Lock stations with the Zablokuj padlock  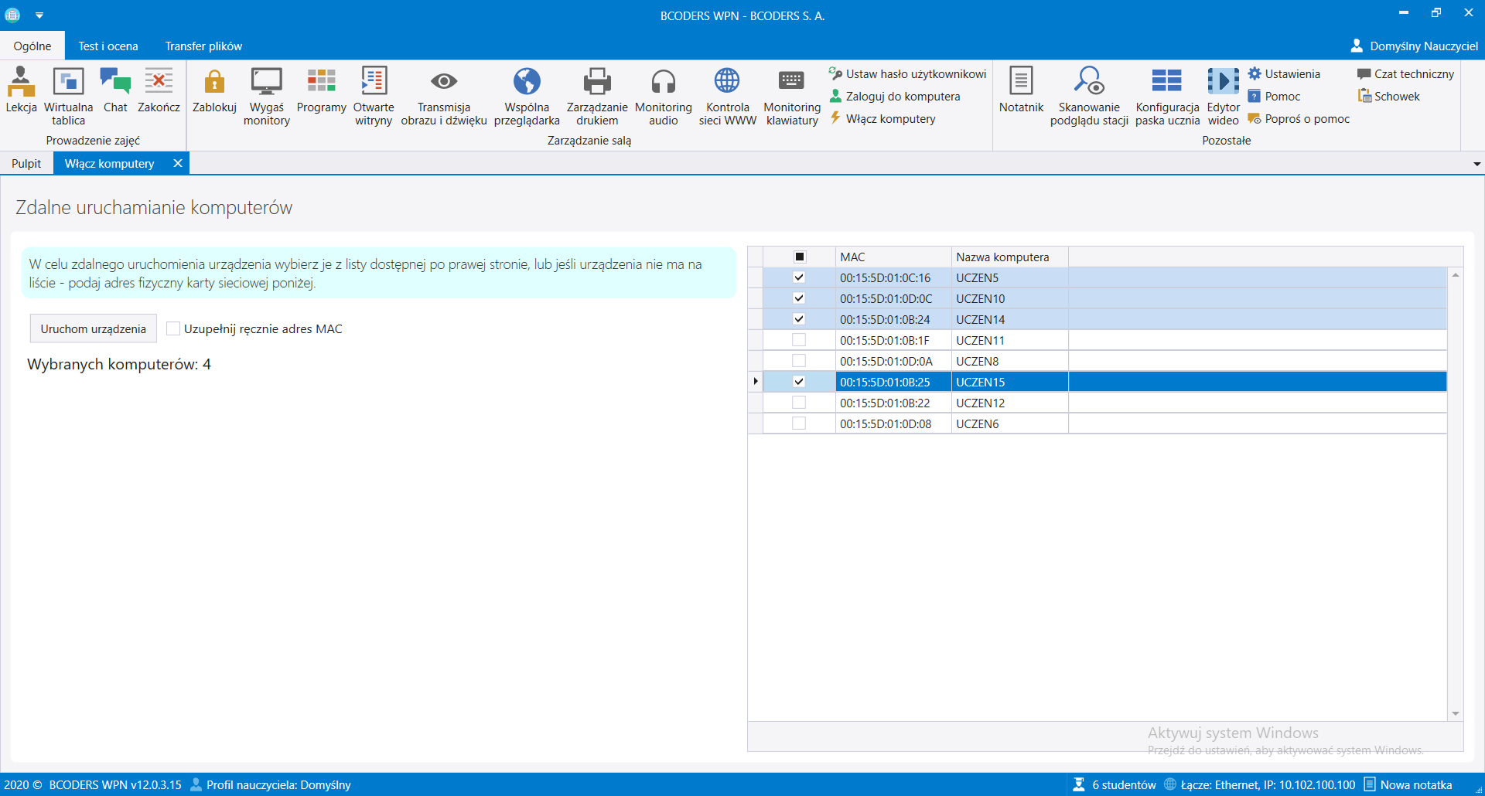[x=214, y=90]
